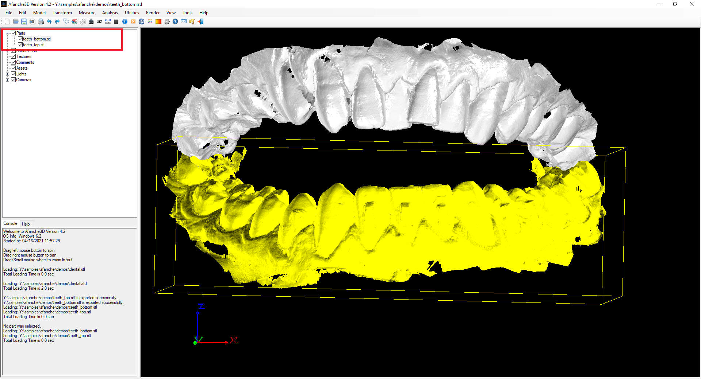Expand the Cameras tree node
Viewport: 701px width, 379px height.
(x=7, y=80)
